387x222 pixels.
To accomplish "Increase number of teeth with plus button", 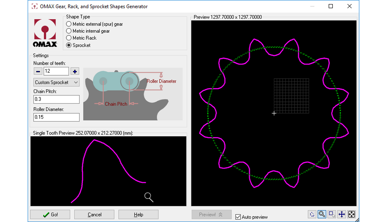I will [x=75, y=71].
